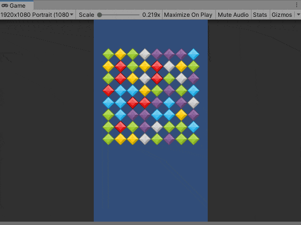301x225 pixels.
Task: Select the white gem in the top row
Action: click(145, 54)
